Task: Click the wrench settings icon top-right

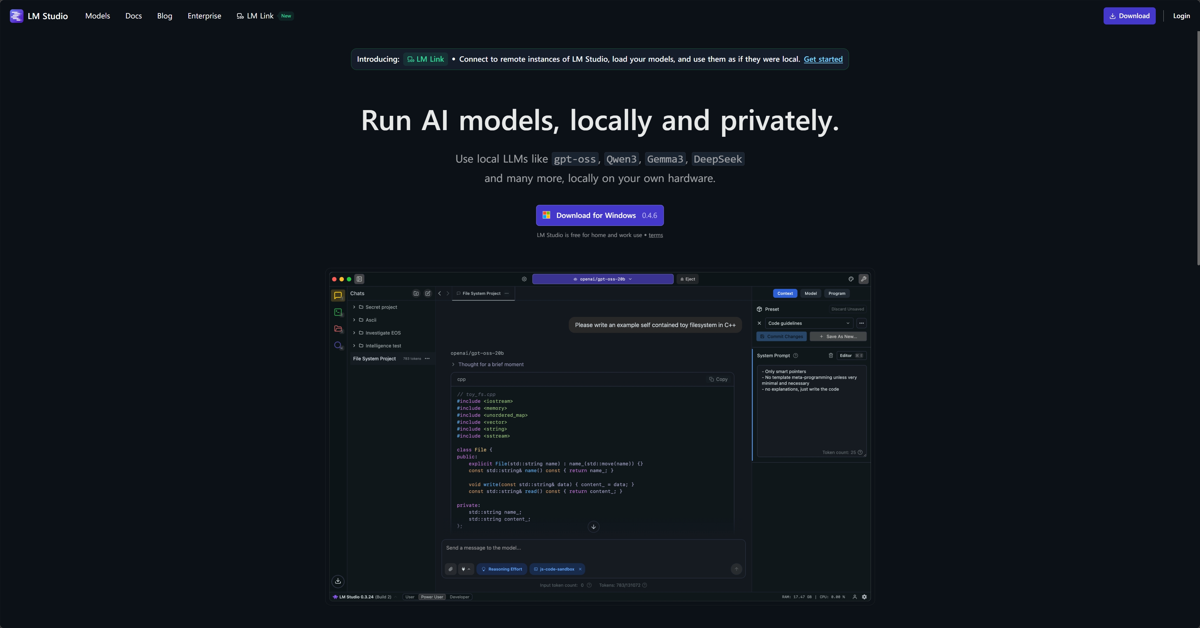Action: (864, 279)
